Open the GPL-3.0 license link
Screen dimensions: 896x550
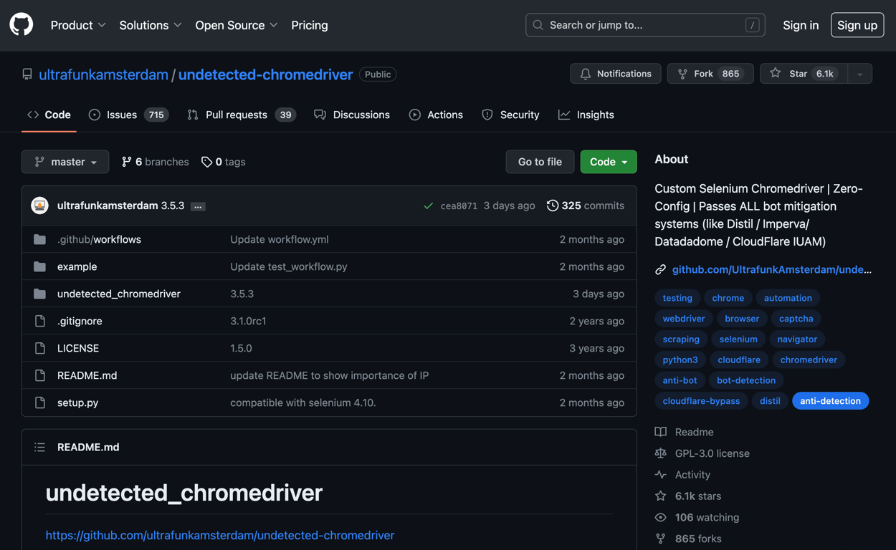click(712, 453)
